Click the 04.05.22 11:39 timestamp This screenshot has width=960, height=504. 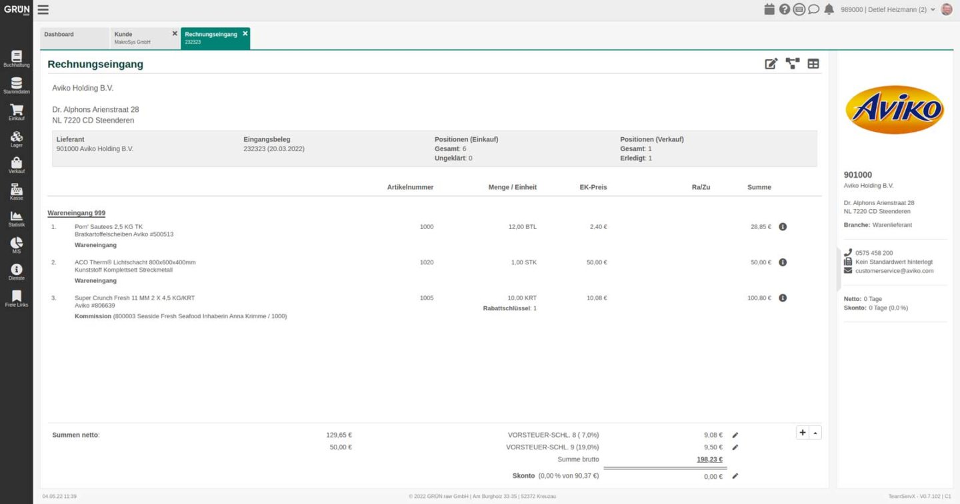pos(59,497)
